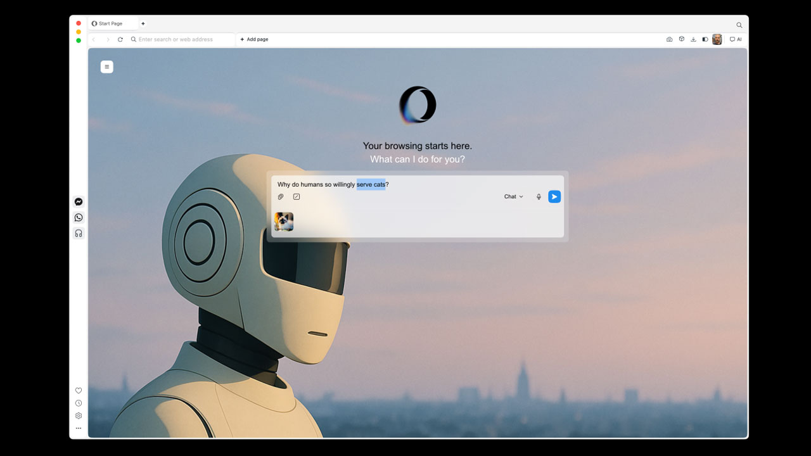Click the Add page button
This screenshot has width=811, height=456.
click(254, 39)
